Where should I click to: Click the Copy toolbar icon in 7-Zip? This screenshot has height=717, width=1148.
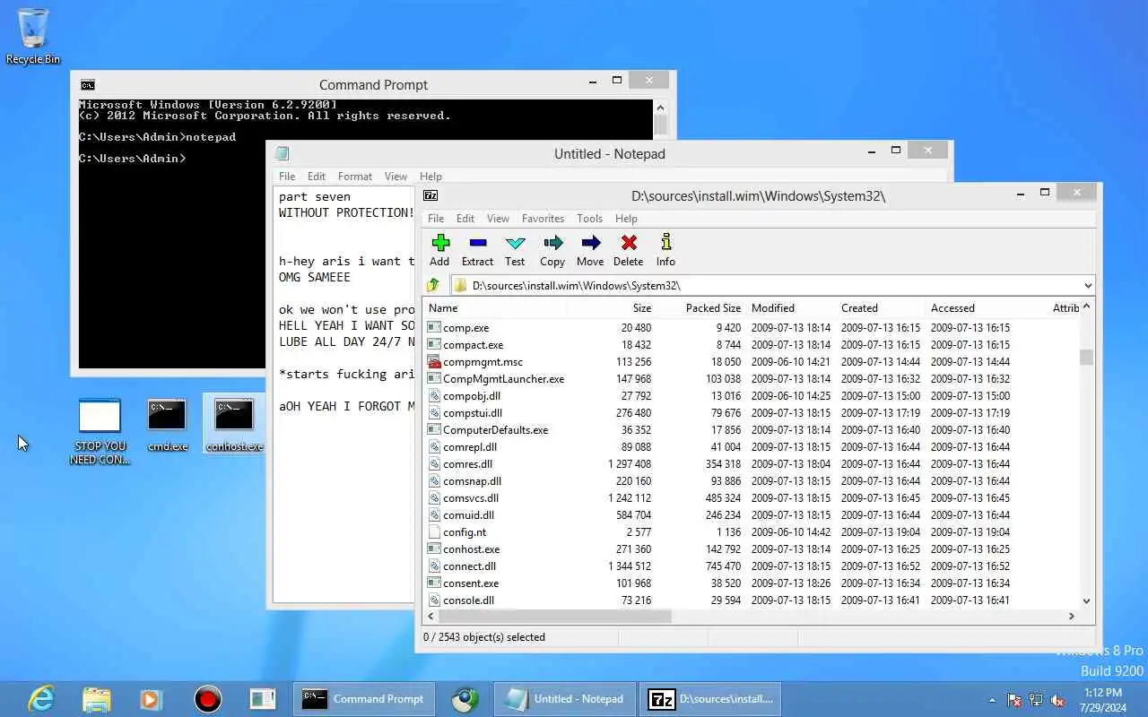click(552, 250)
